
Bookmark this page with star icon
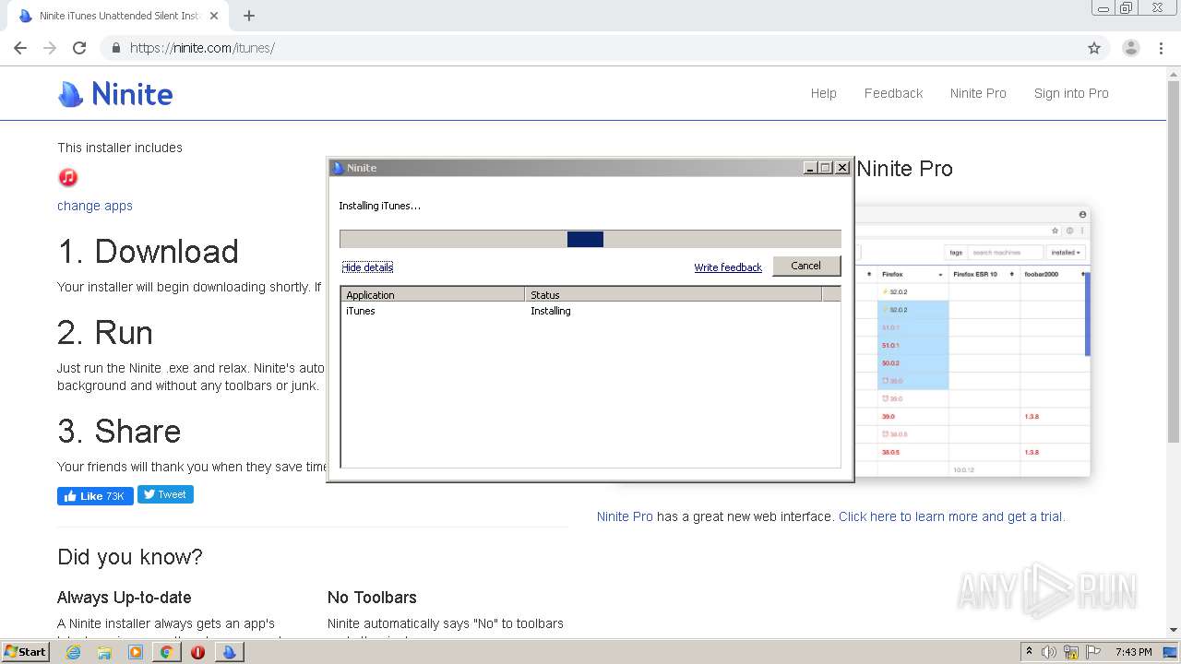(x=1094, y=48)
